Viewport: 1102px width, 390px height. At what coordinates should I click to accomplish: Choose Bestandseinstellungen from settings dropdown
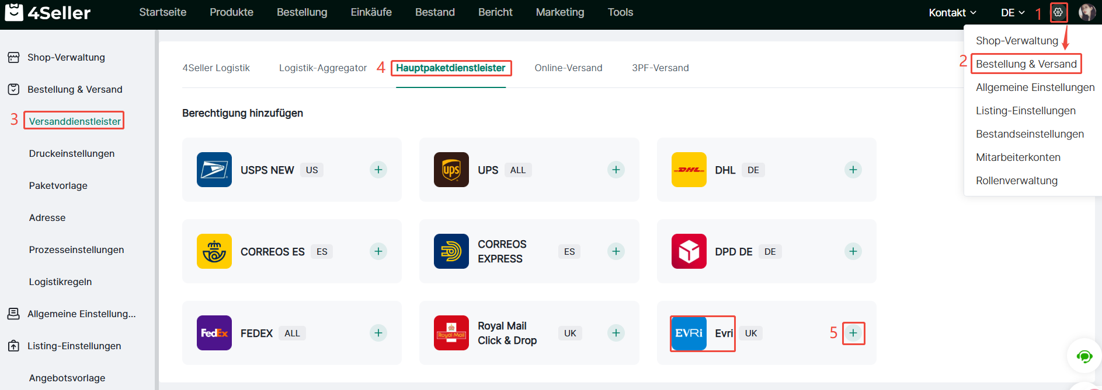1030,134
